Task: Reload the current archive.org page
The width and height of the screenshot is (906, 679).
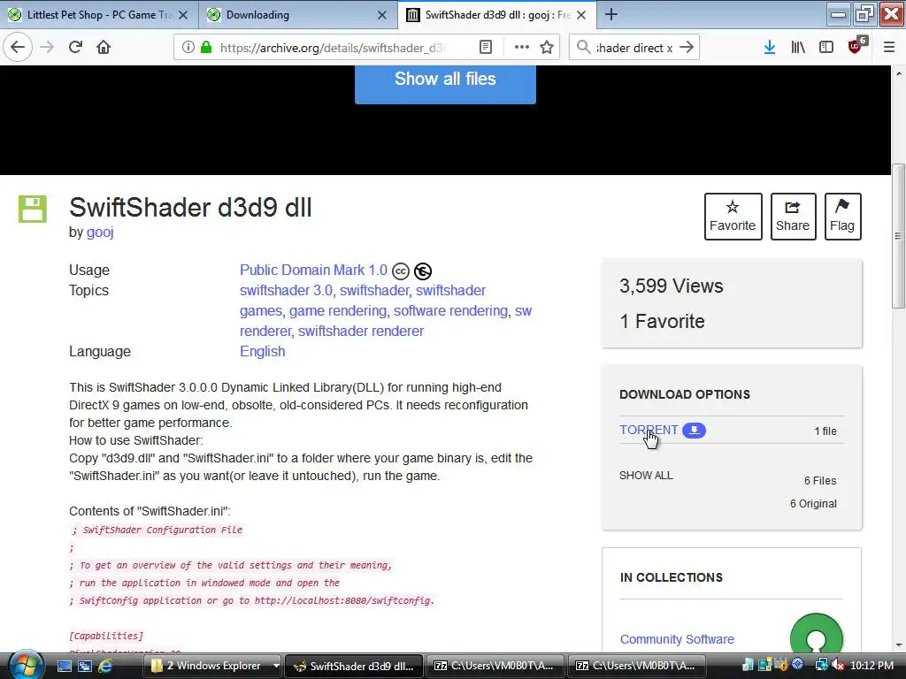Action: (75, 48)
